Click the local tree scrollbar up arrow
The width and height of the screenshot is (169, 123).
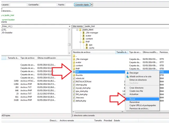[69, 30]
